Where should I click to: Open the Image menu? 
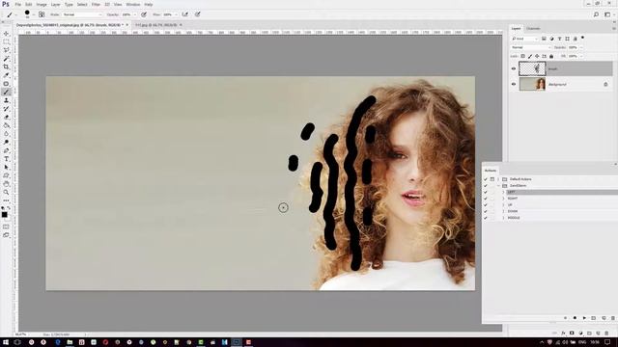pos(42,4)
